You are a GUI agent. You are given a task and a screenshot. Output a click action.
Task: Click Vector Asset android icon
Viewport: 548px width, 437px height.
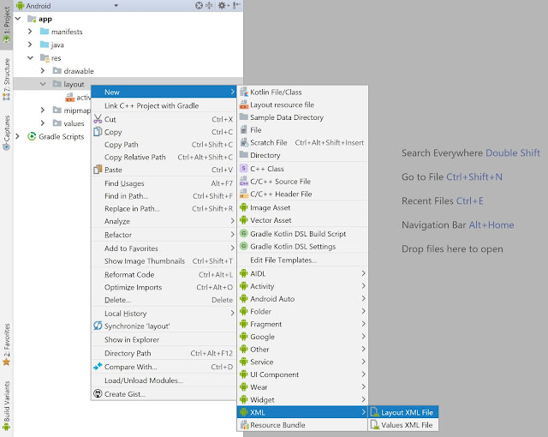click(x=244, y=220)
